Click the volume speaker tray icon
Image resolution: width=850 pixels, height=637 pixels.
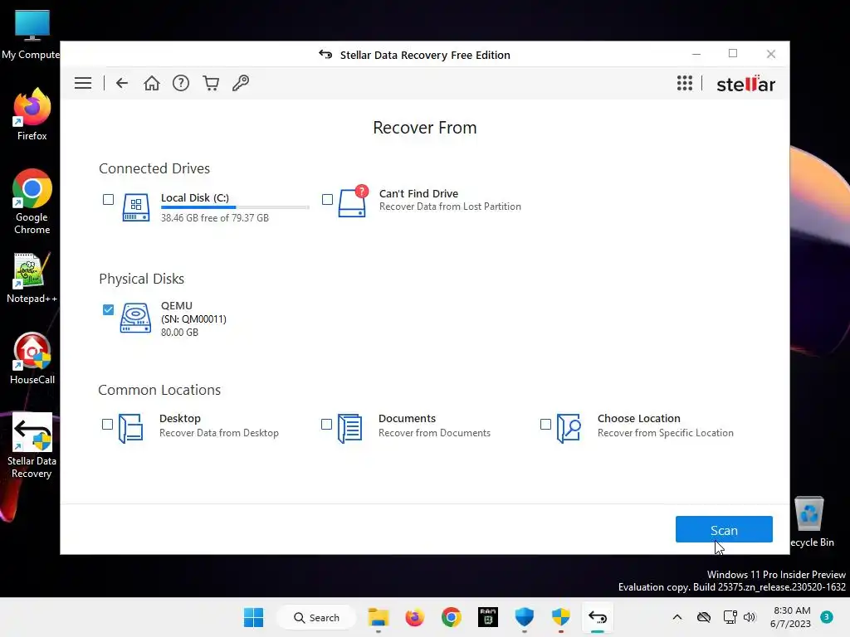pos(750,617)
